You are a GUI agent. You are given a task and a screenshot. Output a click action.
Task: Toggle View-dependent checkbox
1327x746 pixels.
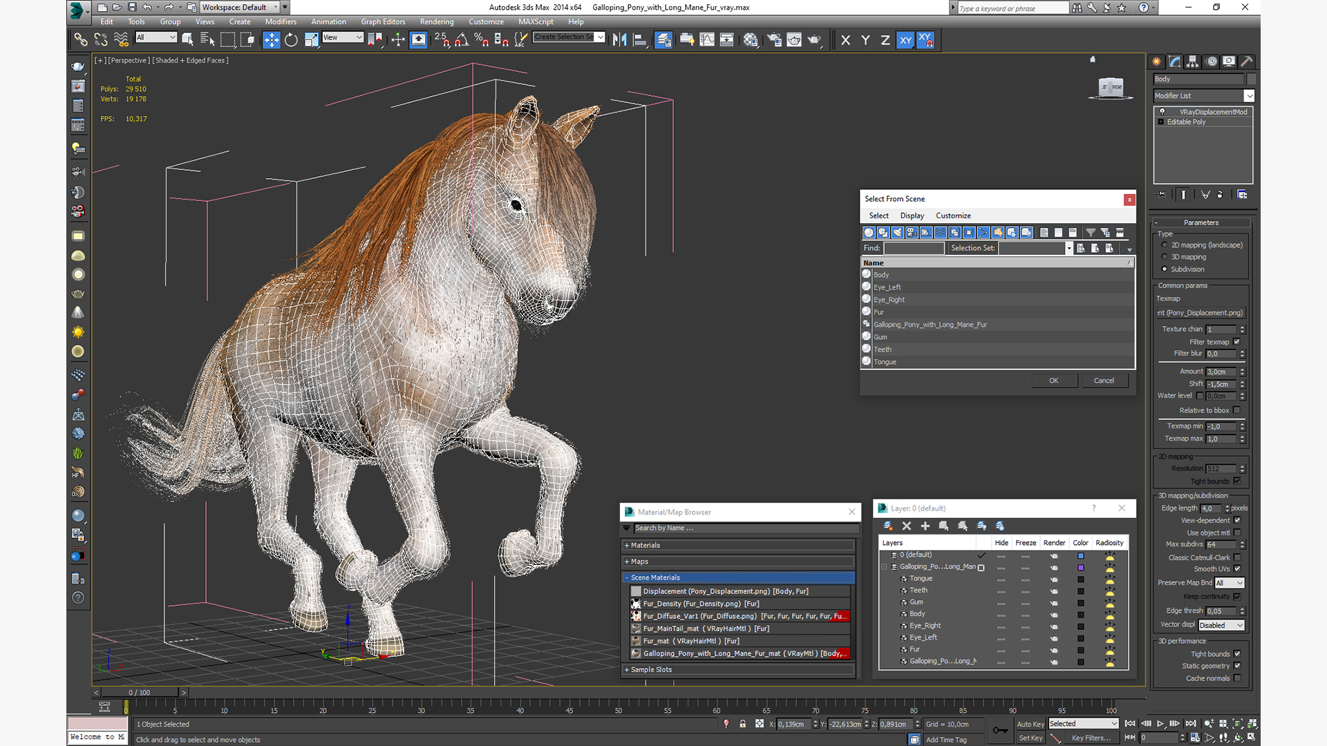(1237, 520)
